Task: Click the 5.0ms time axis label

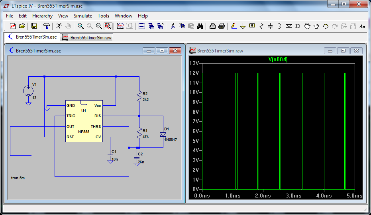Action: pyautogui.click(x=354, y=196)
